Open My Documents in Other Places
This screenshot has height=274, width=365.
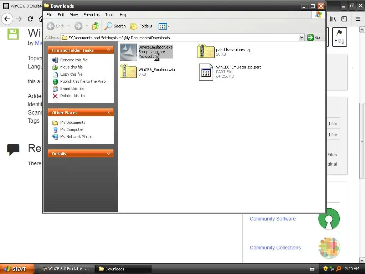pyautogui.click(x=73, y=123)
